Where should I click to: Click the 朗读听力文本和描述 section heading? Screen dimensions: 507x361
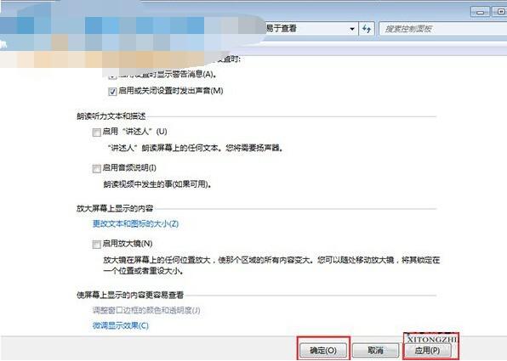point(111,116)
